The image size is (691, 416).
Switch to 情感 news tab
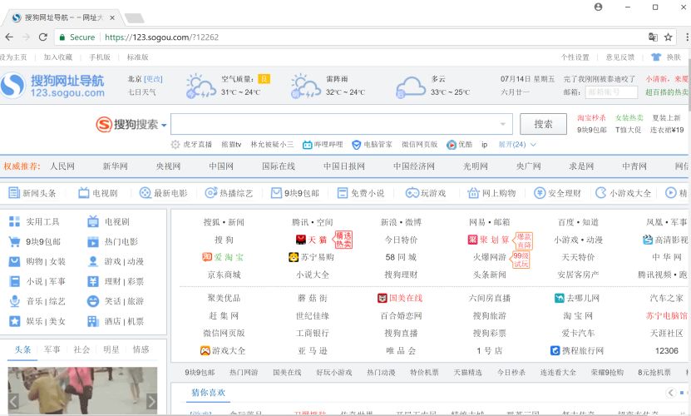(141, 349)
